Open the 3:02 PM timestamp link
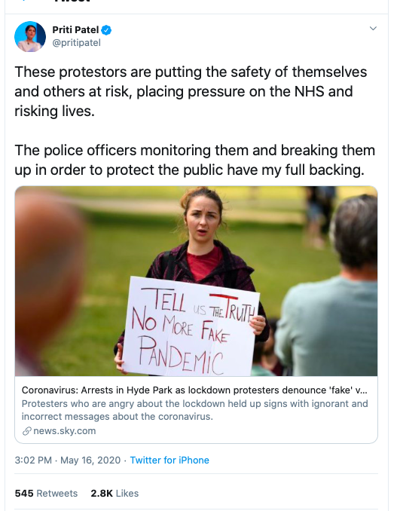The height and width of the screenshot is (511, 397). pos(33,461)
